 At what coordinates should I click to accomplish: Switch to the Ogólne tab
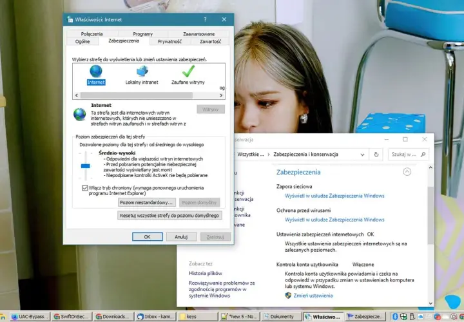[x=82, y=41]
